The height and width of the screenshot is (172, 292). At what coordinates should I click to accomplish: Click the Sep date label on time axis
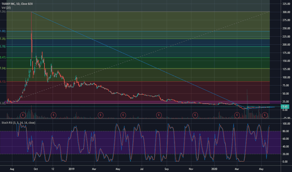166,169
